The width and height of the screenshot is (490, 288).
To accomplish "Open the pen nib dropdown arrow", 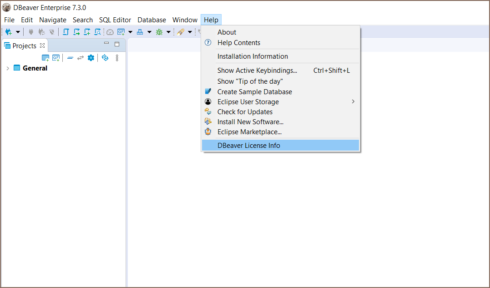I will [x=190, y=32].
